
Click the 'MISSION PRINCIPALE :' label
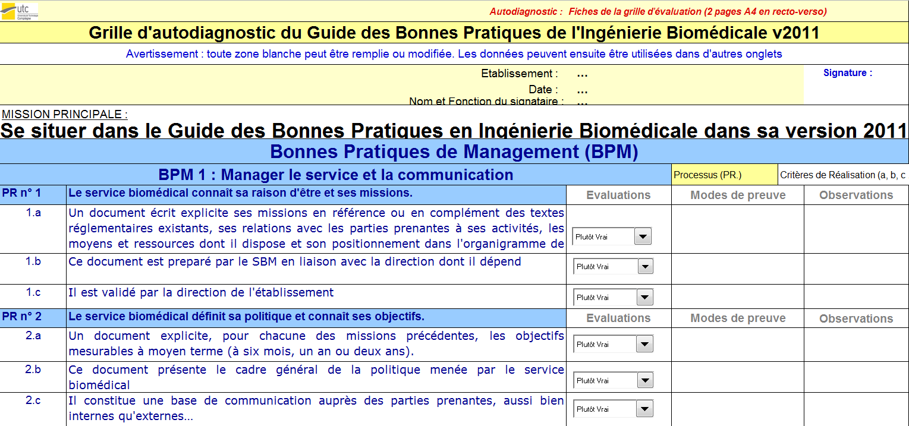coord(65,114)
